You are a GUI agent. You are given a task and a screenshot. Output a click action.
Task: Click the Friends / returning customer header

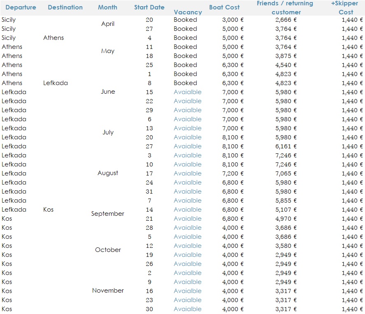pos(286,8)
